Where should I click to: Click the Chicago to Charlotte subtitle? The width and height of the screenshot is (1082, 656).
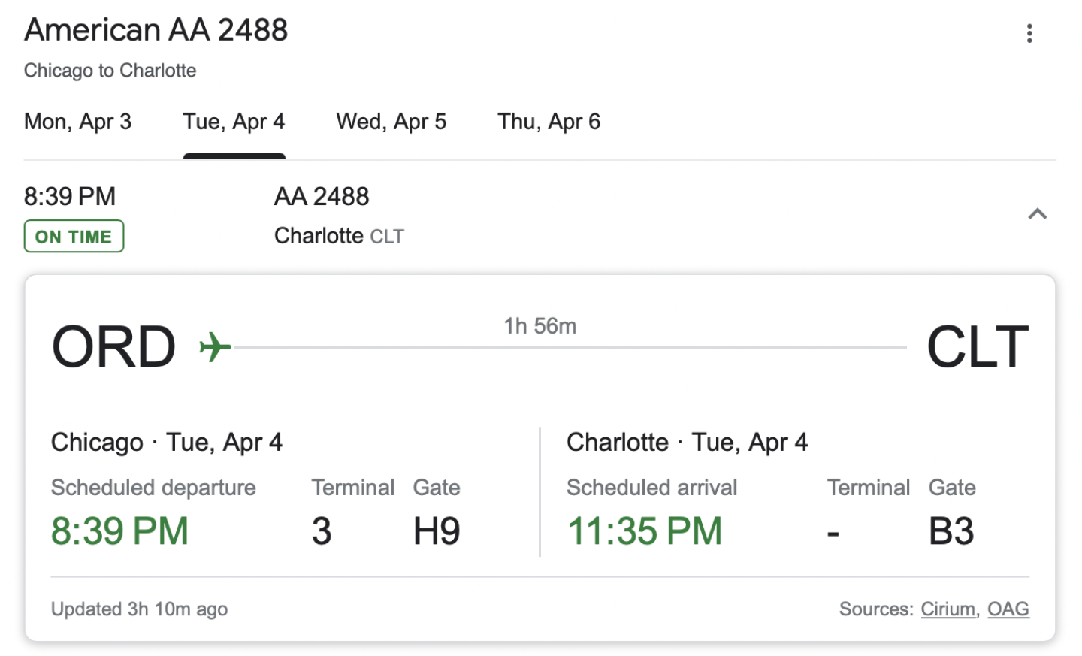pos(110,71)
